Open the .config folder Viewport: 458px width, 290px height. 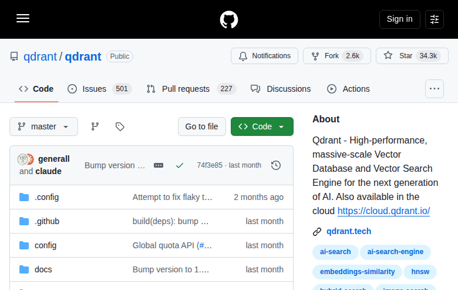tap(47, 197)
